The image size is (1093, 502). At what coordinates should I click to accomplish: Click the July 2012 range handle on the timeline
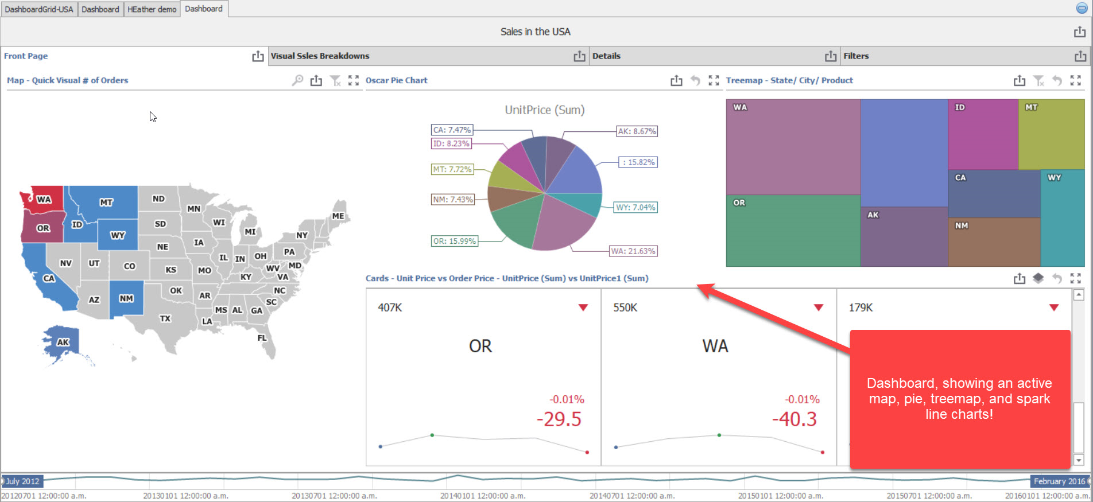(22, 481)
